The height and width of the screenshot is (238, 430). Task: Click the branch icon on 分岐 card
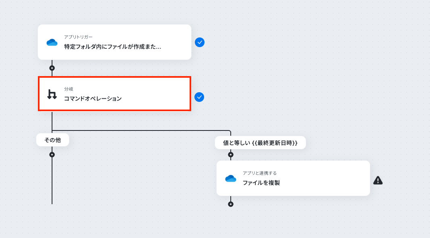[52, 94]
